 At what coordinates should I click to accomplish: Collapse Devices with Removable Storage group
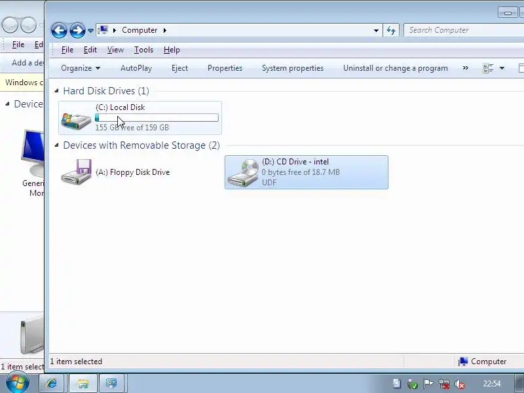56,145
